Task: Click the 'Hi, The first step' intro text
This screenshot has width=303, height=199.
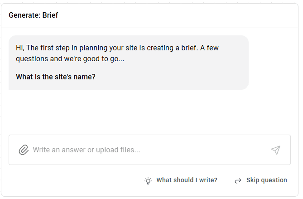Action: click(x=117, y=48)
